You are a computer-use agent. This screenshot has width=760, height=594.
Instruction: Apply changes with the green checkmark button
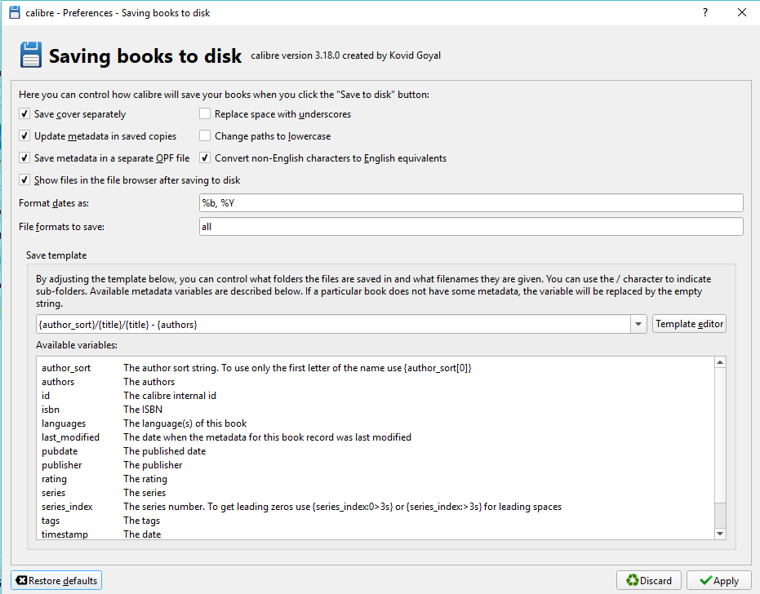718,580
